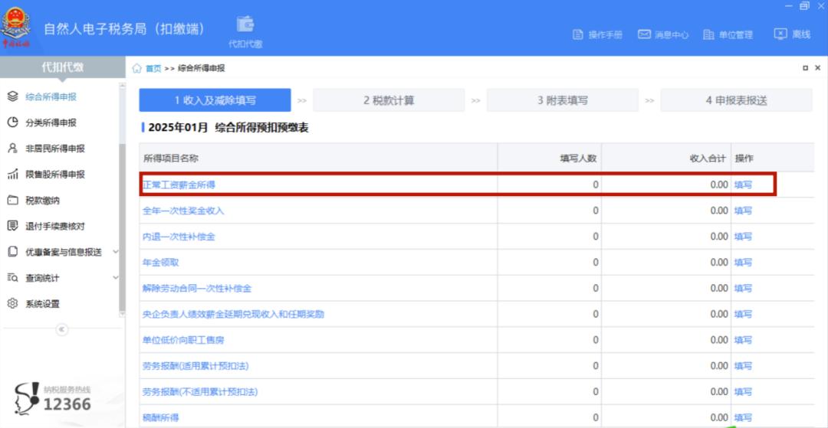
Task: Click 填写 for 年金领取 row
Action: (743, 263)
